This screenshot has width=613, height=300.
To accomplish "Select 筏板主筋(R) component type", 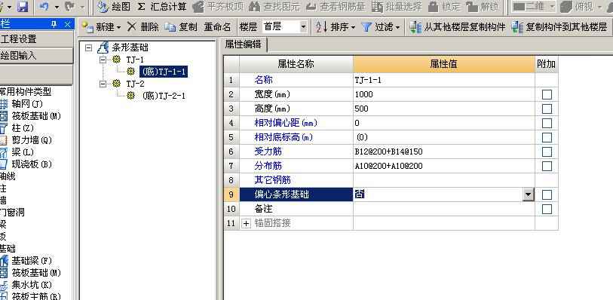I will coord(30,296).
